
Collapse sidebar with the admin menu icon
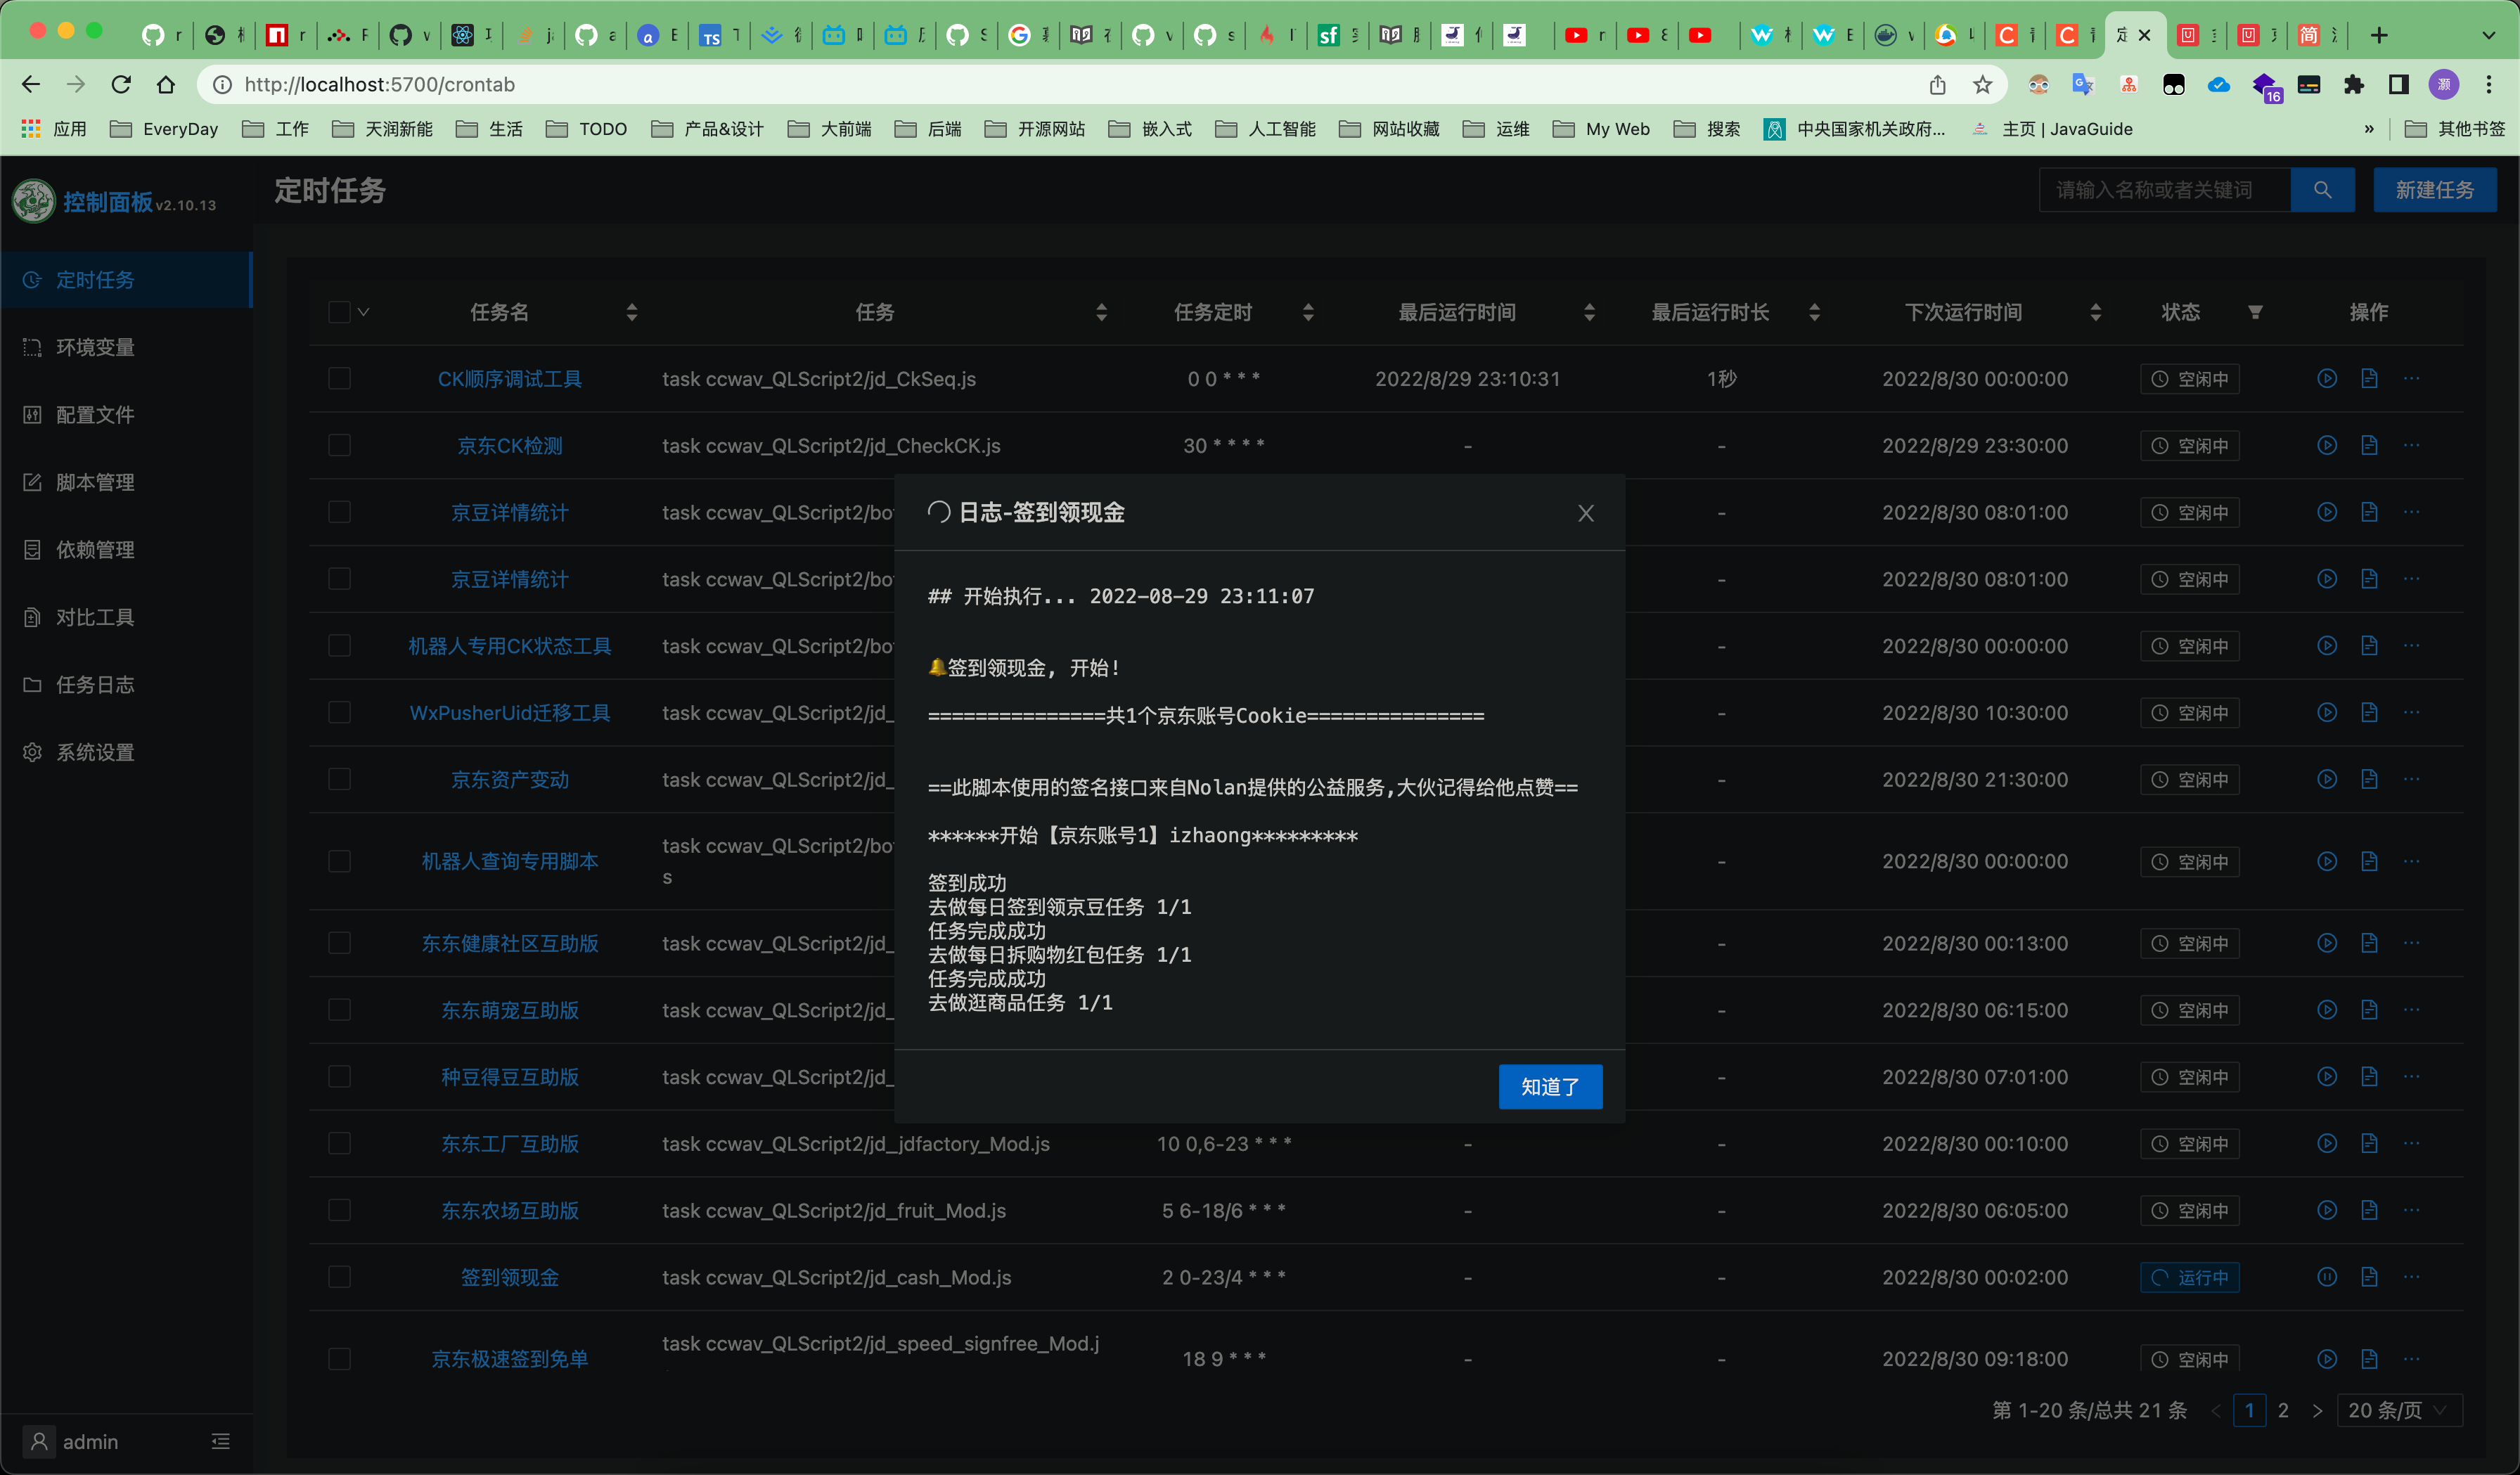tap(220, 1441)
